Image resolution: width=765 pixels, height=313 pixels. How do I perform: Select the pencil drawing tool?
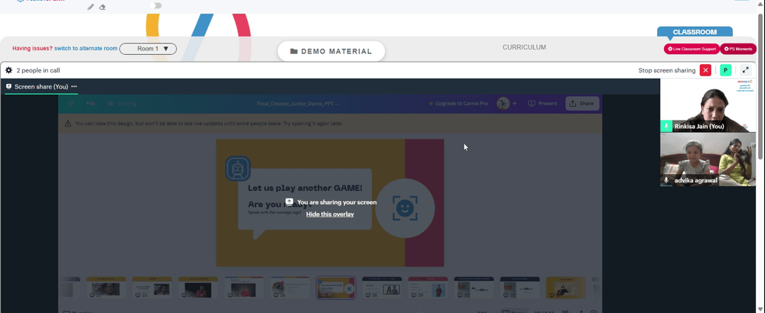click(x=91, y=7)
